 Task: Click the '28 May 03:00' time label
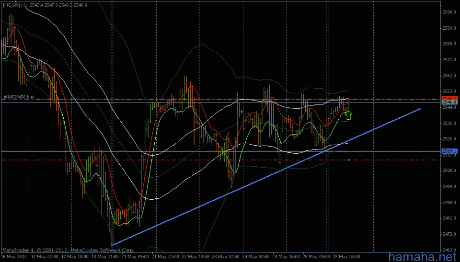[347, 256]
